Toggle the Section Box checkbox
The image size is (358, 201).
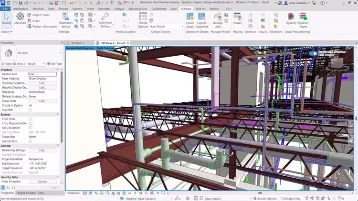click(x=31, y=141)
